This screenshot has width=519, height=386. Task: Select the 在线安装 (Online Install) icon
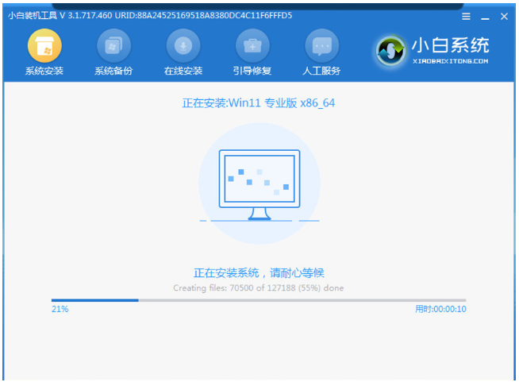183,46
